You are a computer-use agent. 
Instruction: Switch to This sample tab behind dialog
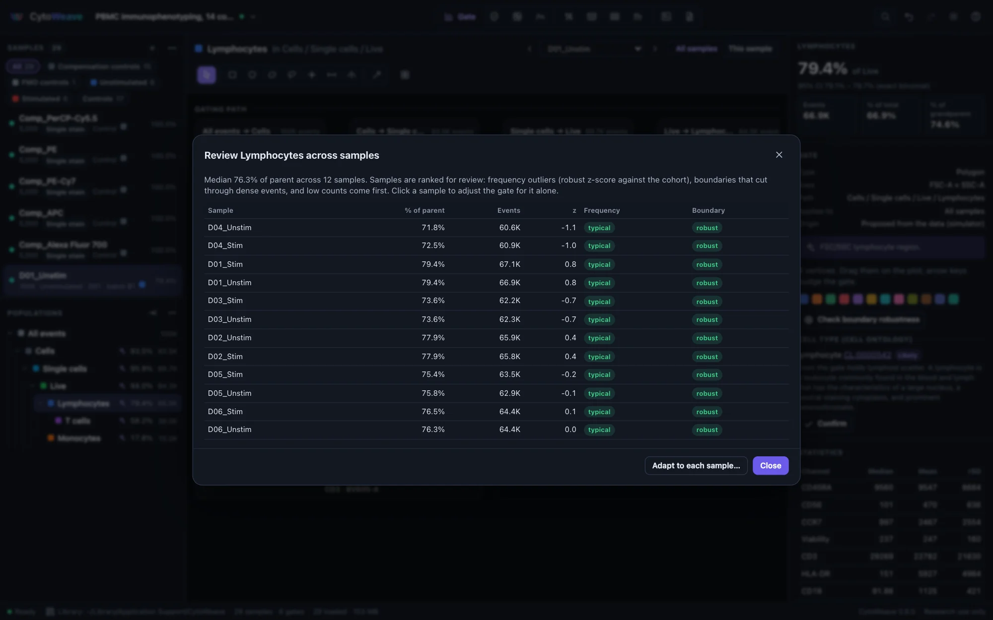click(750, 49)
